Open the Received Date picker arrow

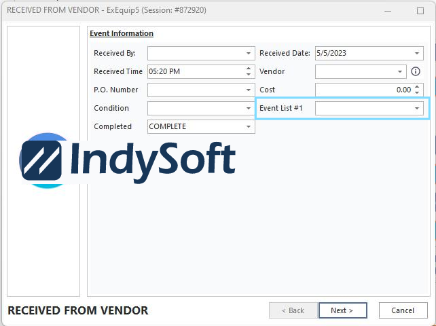[x=417, y=53]
